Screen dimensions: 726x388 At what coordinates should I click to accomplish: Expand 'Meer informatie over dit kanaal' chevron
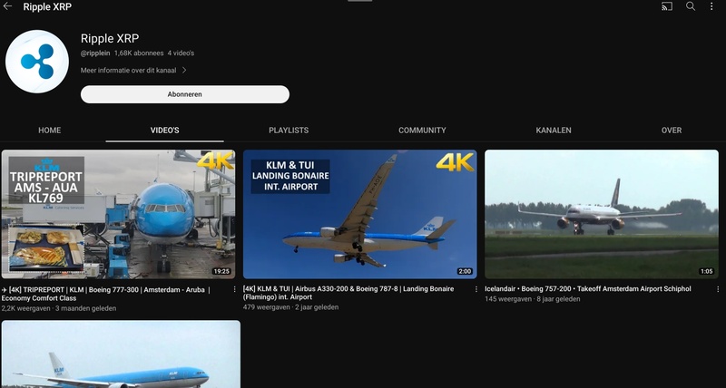pos(184,71)
